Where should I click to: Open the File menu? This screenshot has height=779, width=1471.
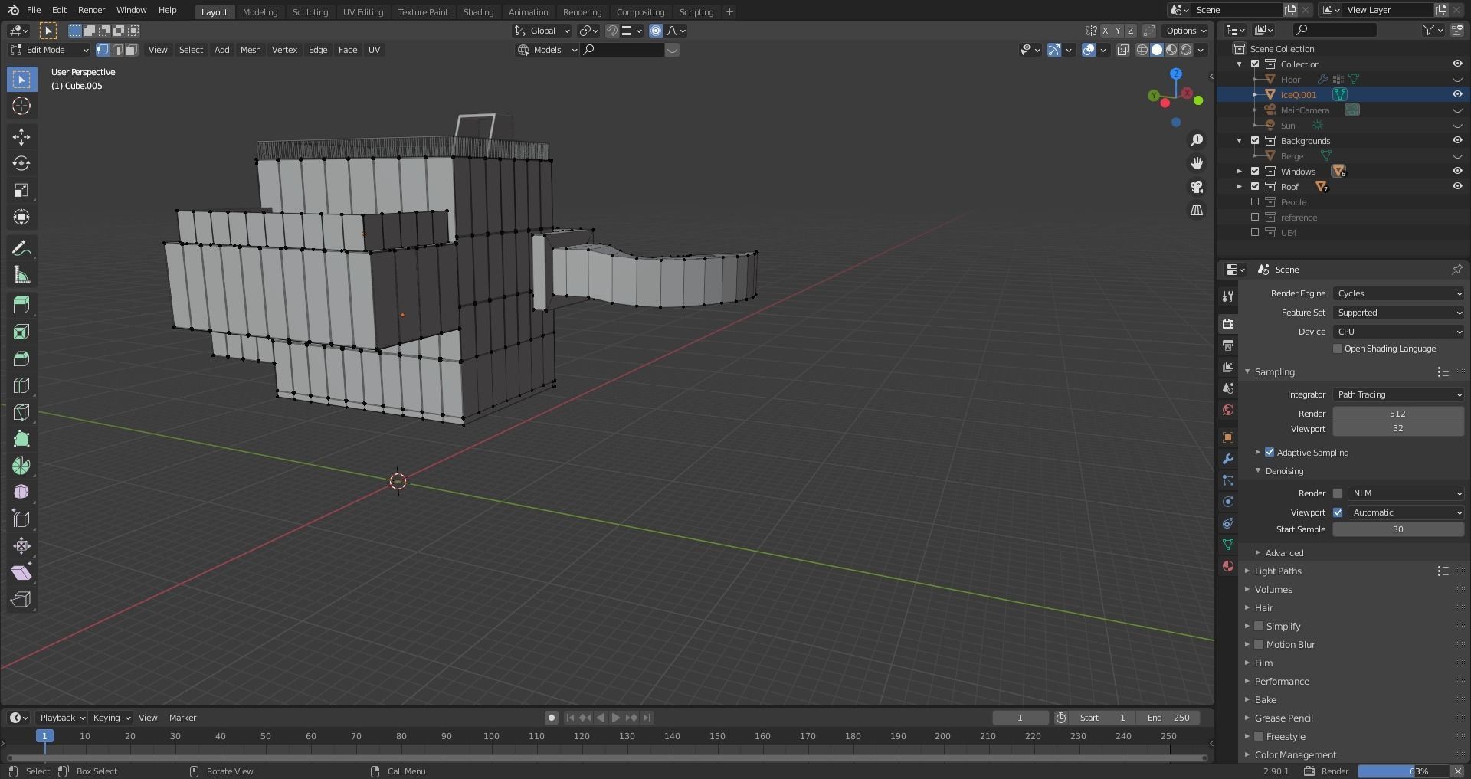coord(34,10)
